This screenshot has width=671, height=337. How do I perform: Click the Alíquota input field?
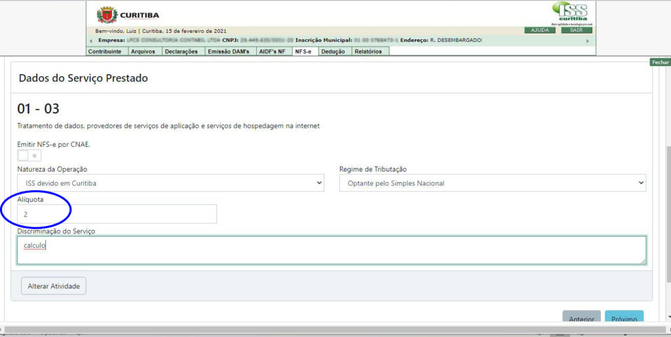(x=117, y=214)
